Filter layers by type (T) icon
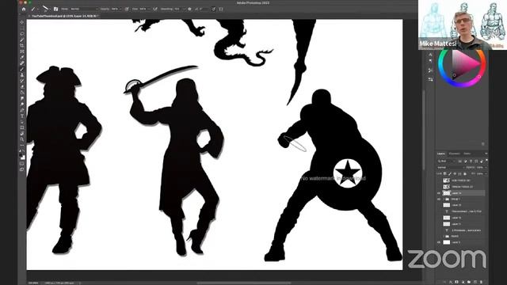Image resolution: width=507 pixels, height=285 pixels. click(471, 161)
